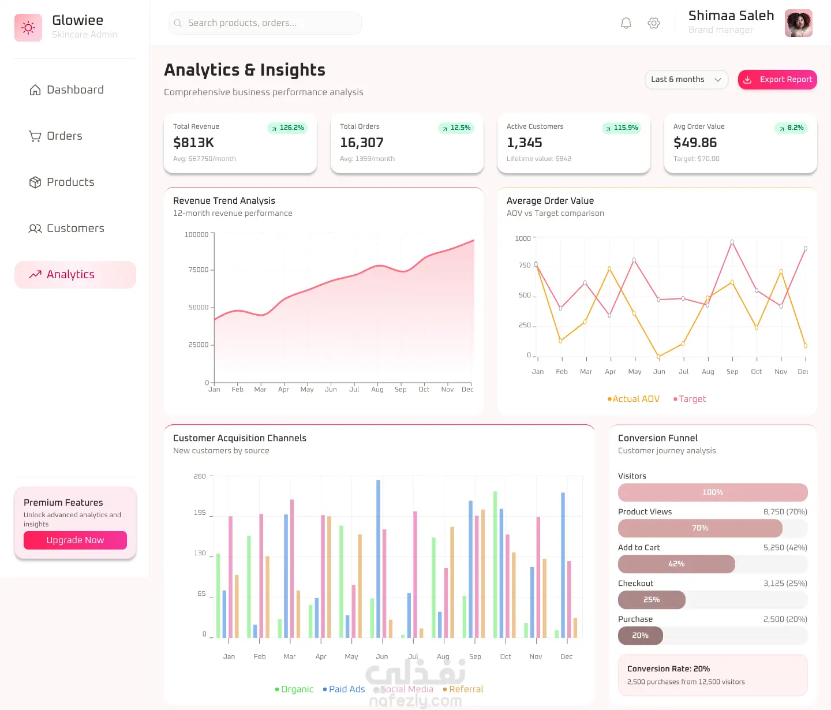Viewport: 831px width, 710px height.
Task: Click the Customers people icon
Action: 35,229
